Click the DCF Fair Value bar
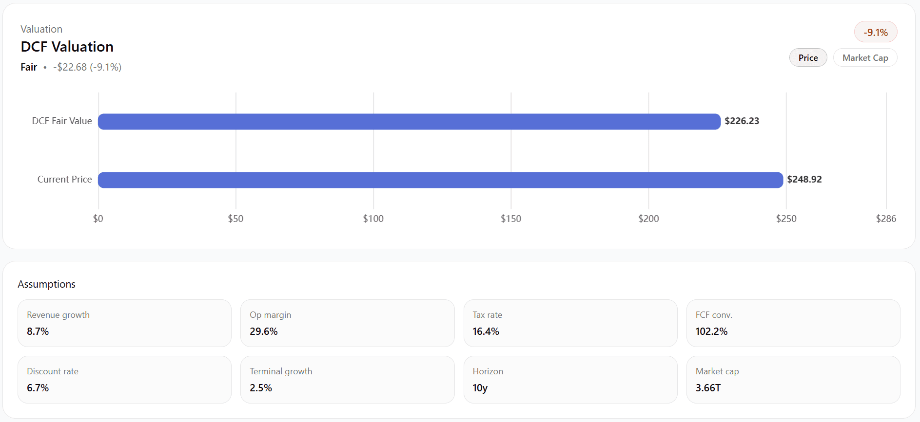This screenshot has height=422, width=920. 409,122
